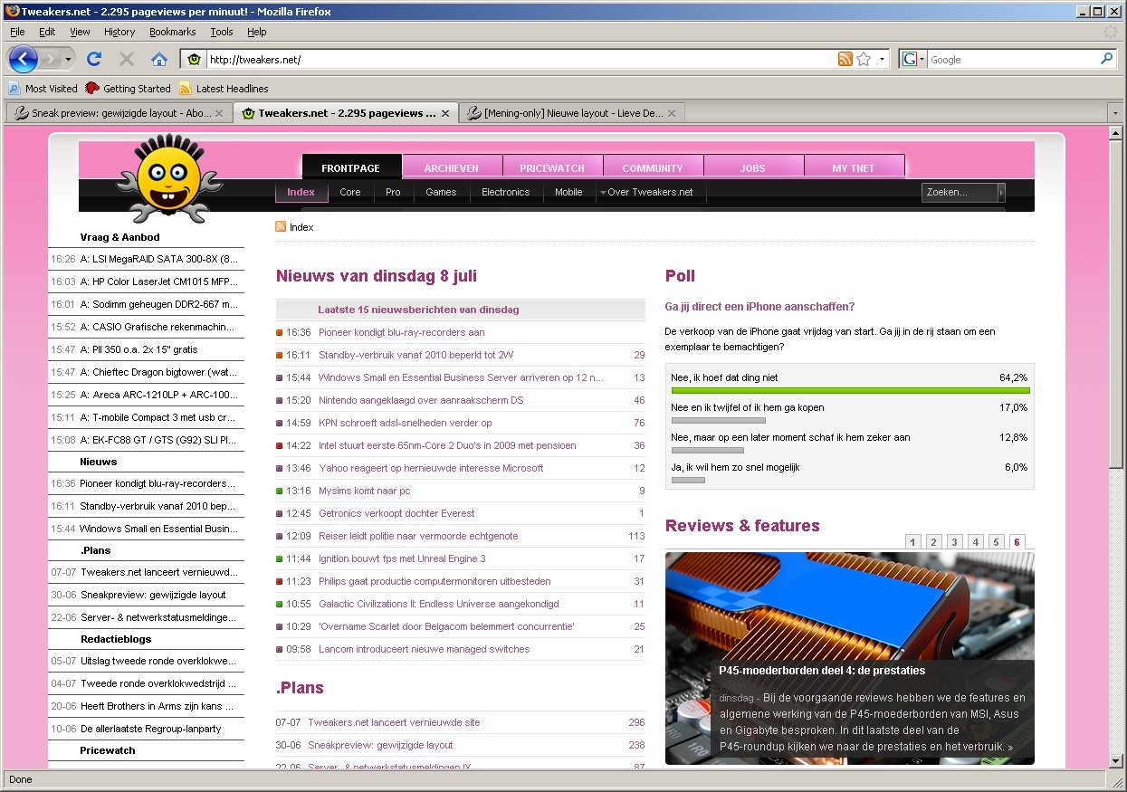The image size is (1127, 792).
Task: Click the Google search input box
Action: pos(1013,59)
